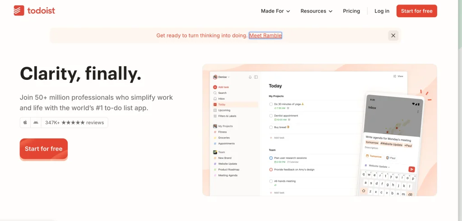Tap the Description field on the phone
The height and width of the screenshot is (221, 462).
(x=372, y=147)
